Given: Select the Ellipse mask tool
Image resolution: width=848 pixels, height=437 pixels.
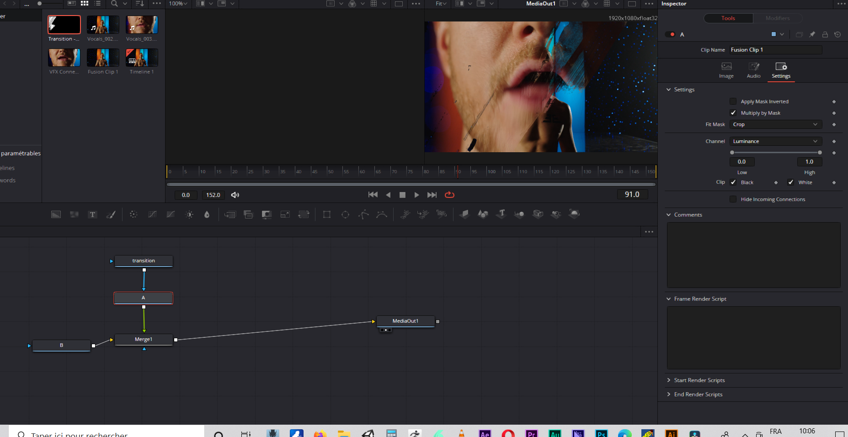Looking at the screenshot, I should pos(345,214).
